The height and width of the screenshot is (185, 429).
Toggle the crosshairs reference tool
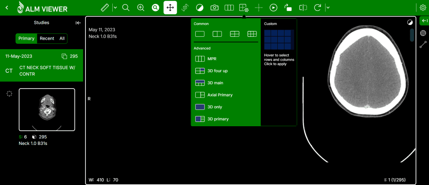click(x=258, y=8)
